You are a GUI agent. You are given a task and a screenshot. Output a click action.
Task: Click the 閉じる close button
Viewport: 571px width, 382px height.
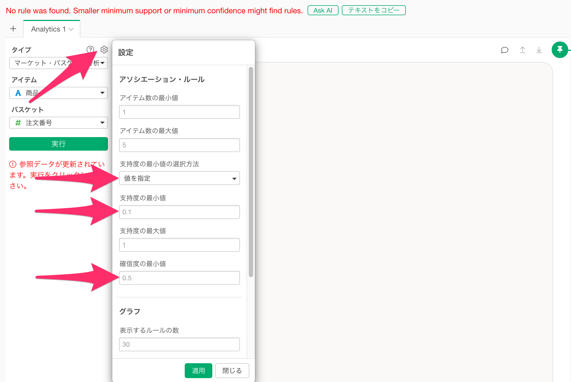click(x=232, y=370)
